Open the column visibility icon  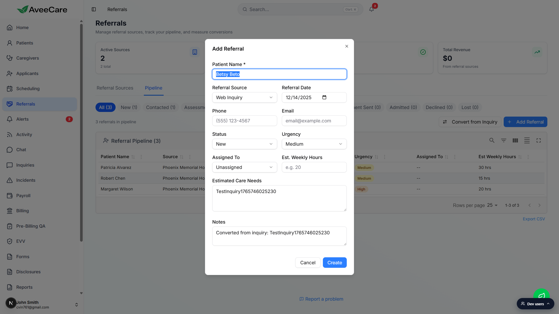(515, 140)
